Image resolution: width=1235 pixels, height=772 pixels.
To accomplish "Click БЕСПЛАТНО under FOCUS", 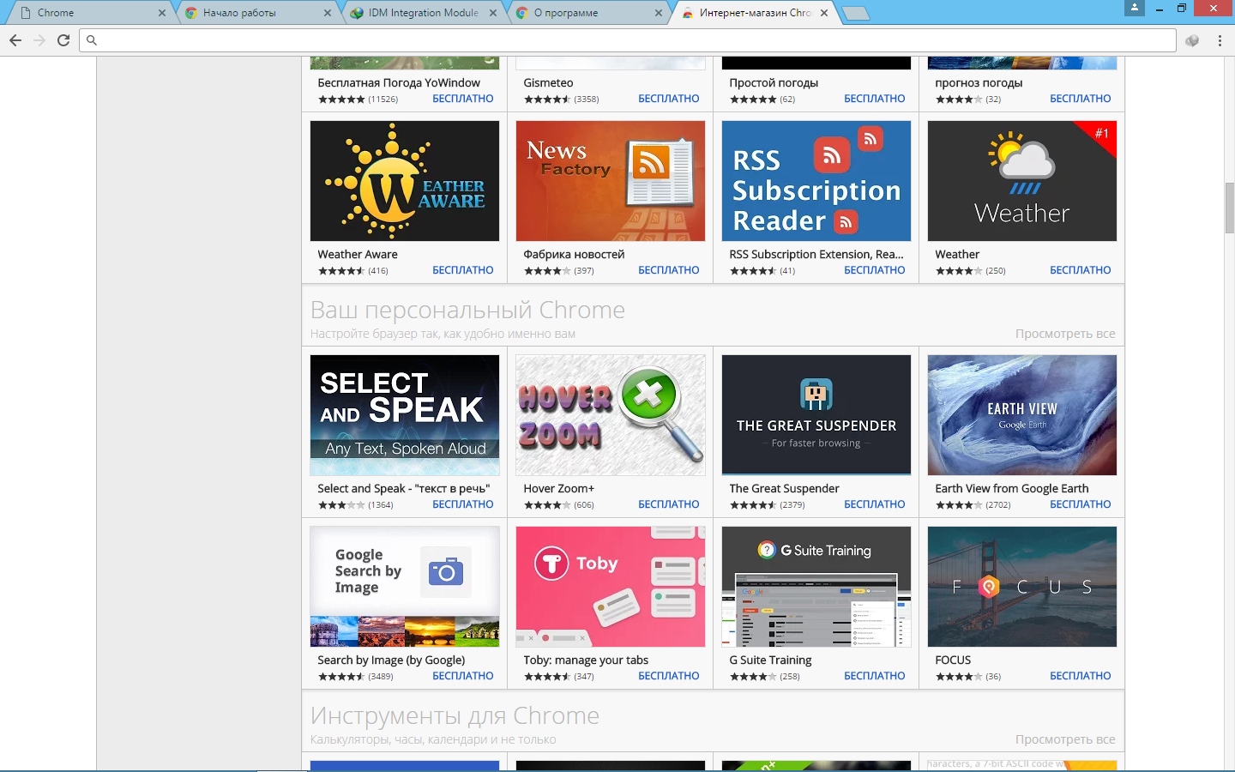I will pyautogui.click(x=1081, y=676).
